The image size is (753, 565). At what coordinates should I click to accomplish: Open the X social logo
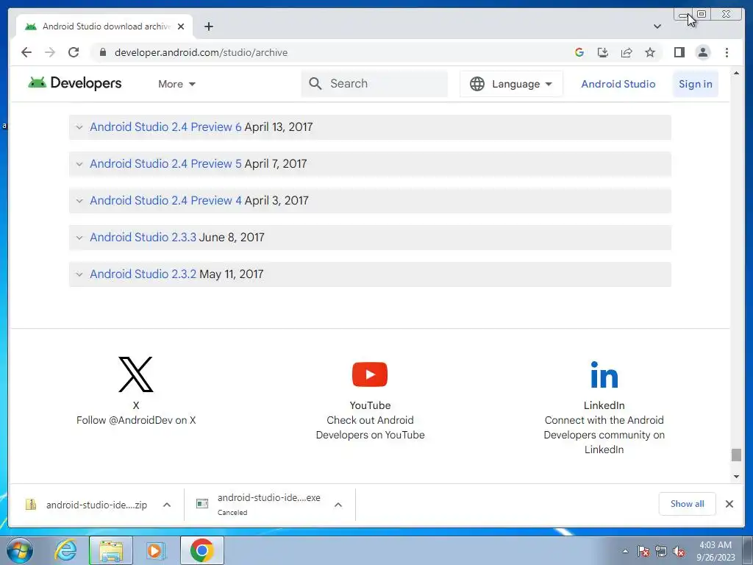(136, 374)
